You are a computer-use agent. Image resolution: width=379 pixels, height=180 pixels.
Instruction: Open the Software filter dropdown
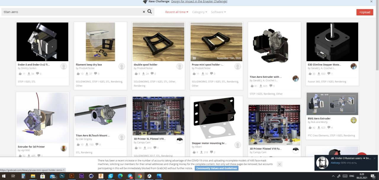[219, 12]
